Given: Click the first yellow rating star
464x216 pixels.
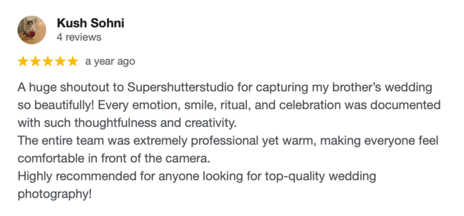Looking at the screenshot, I should coord(23,61).
